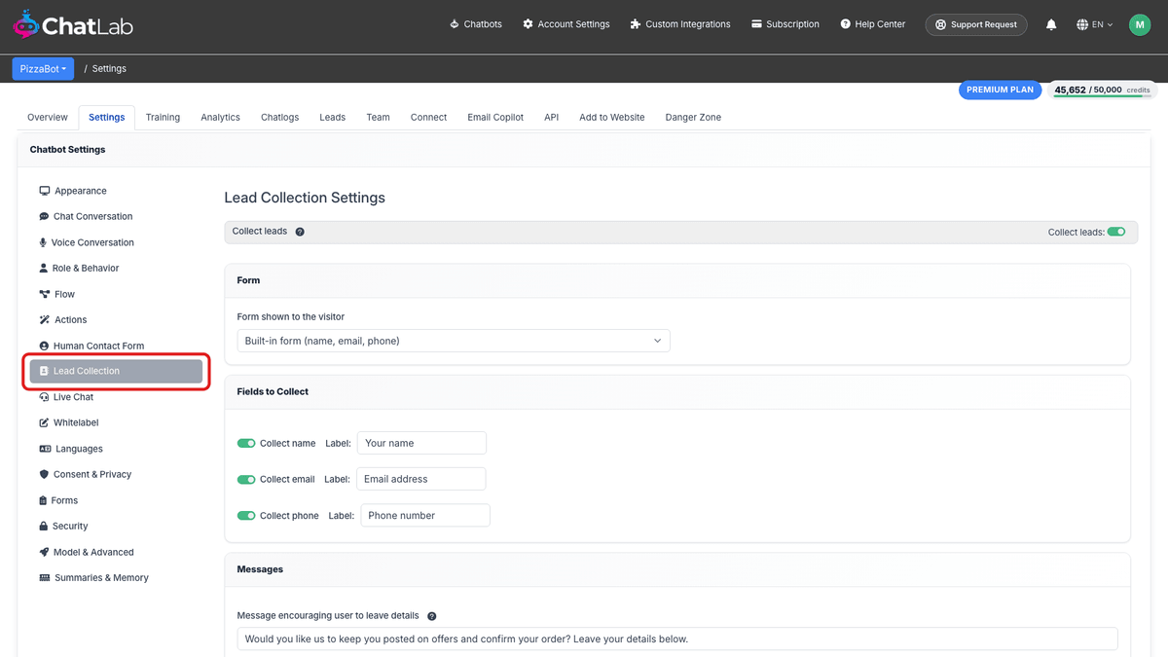Click the Live Chat headset icon
The height and width of the screenshot is (657, 1168).
click(44, 397)
